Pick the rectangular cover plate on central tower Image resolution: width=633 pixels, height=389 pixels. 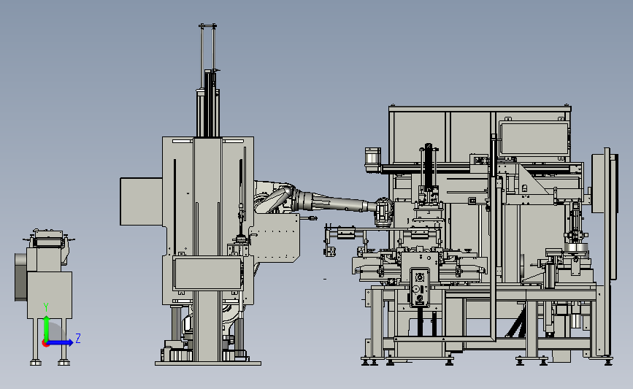[x=208, y=273]
